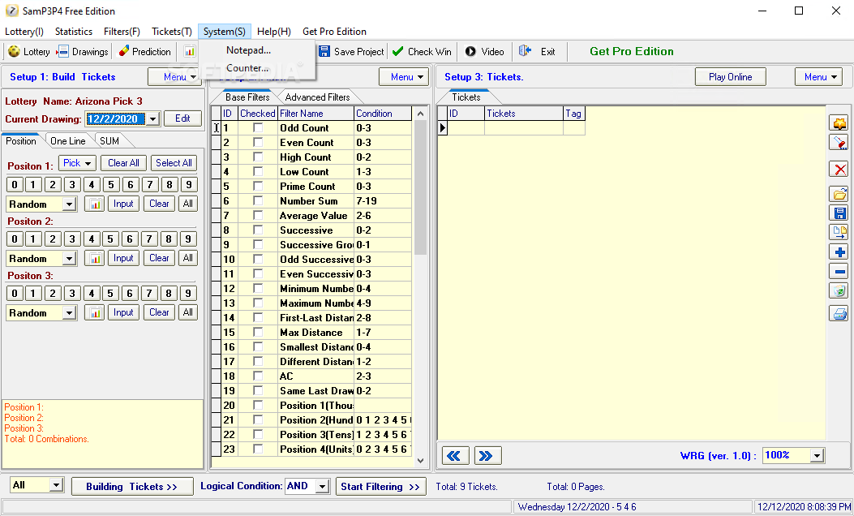Click the chart icon for Position 2
Screen dimensions: 854x516
(x=94, y=258)
